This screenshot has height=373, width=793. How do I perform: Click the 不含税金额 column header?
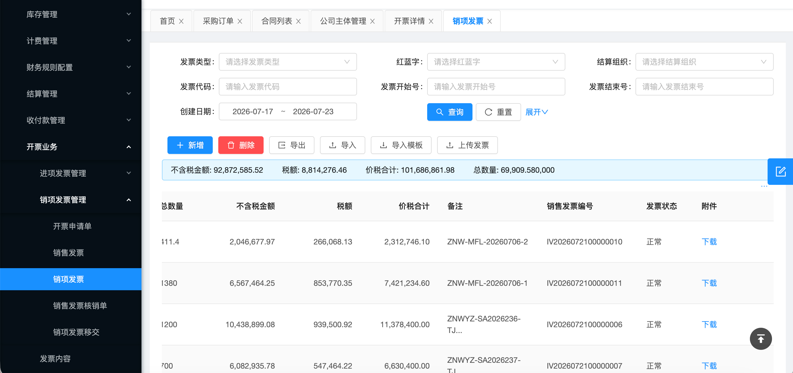(x=256, y=206)
